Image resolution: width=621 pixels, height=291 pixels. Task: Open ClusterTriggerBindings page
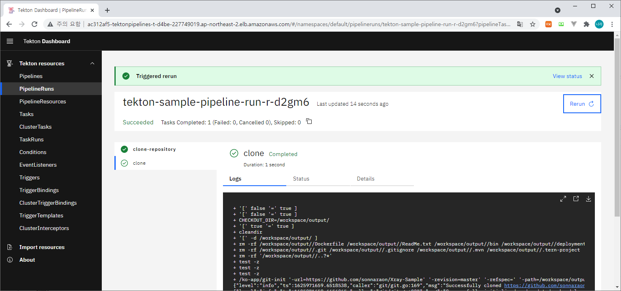pyautogui.click(x=51, y=203)
